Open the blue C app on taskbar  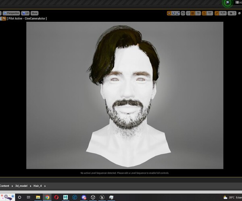[x=75, y=197]
